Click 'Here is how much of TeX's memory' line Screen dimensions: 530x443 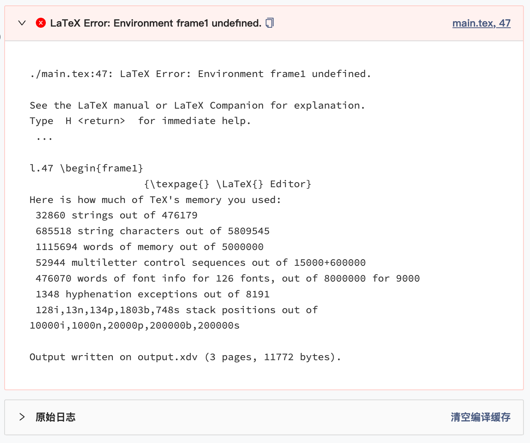point(156,200)
